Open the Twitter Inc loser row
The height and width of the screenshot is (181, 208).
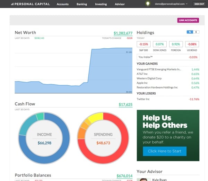[168, 99]
